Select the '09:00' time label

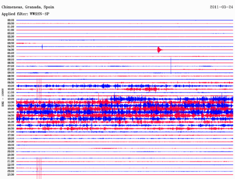pyautogui.click(x=11, y=79)
